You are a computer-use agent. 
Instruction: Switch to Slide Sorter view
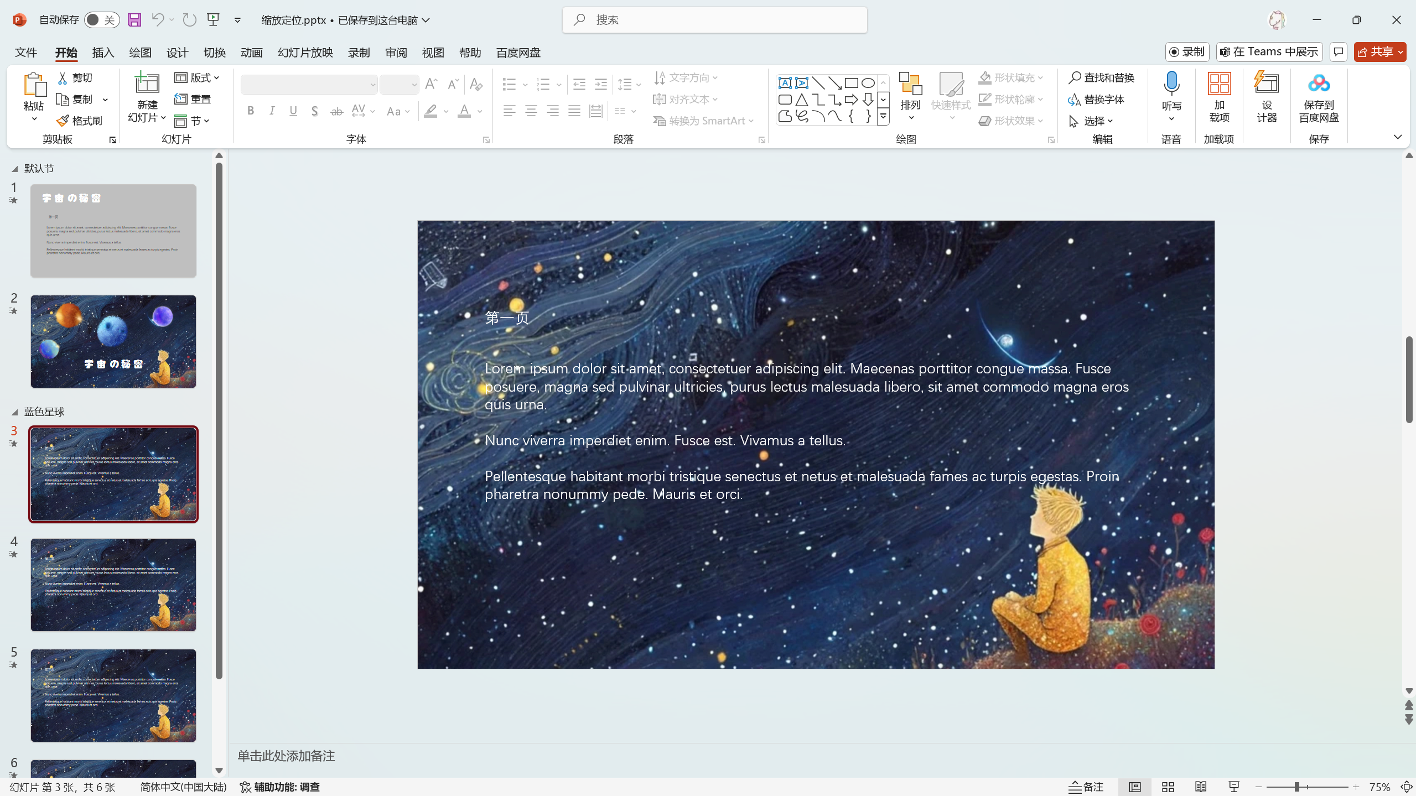[1168, 787]
